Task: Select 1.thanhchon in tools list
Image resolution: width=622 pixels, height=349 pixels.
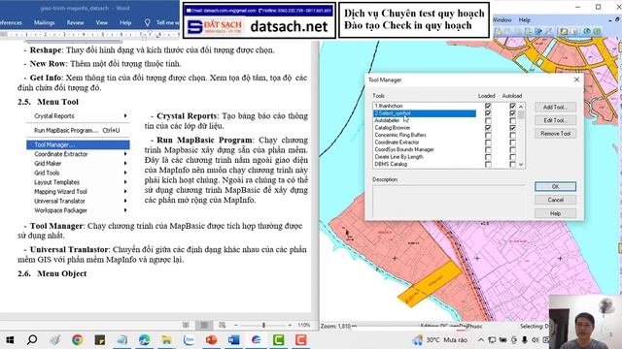Action: (389, 106)
